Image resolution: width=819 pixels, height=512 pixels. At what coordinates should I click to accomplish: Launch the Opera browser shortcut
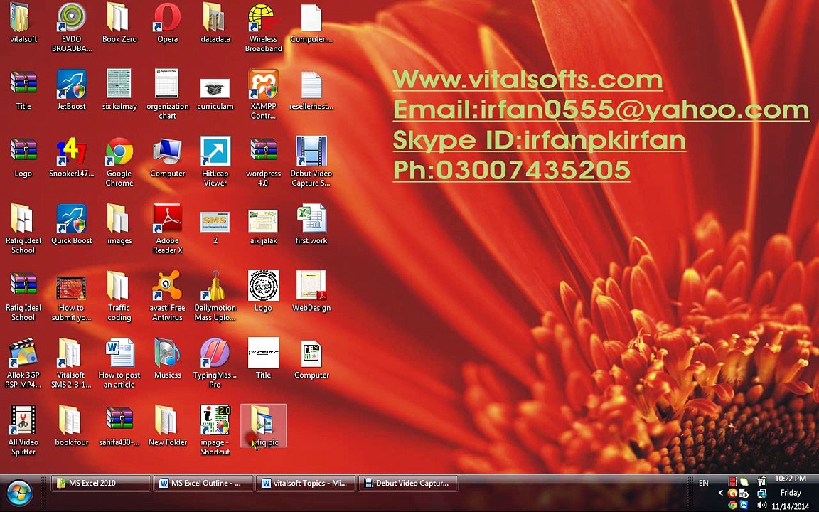click(x=167, y=23)
